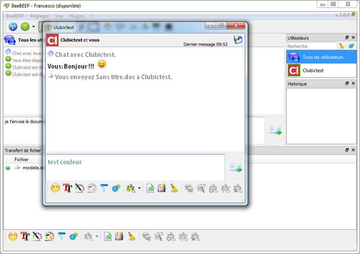Click filter funnel in main bottom toolbar
The image size is (360, 254).
(62, 236)
